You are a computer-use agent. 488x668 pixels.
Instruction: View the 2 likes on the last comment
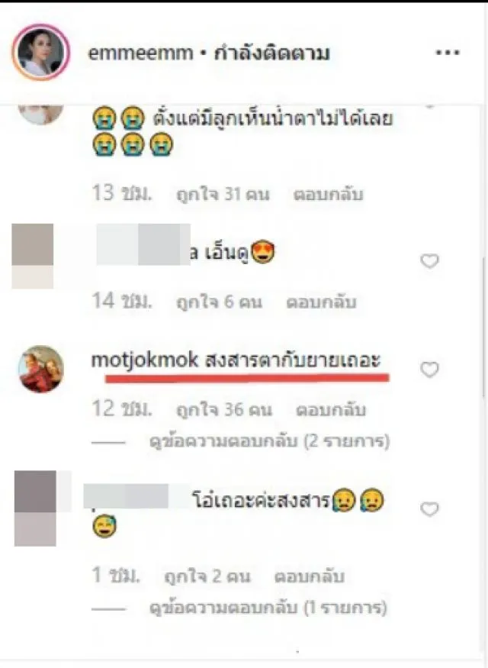tap(207, 576)
